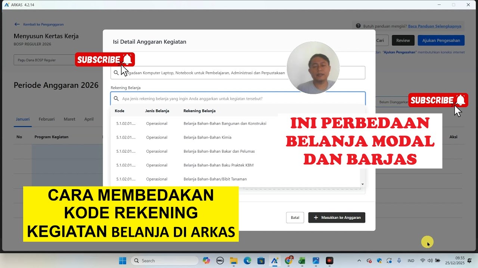Image resolution: width=478 pixels, height=268 pixels.
Task: Click the Kode column header
Action: [x=119, y=111]
